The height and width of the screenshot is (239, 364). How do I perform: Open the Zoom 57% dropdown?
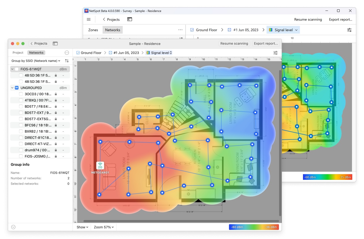(104, 227)
